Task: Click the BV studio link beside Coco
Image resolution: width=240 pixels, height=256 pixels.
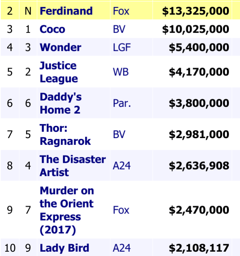Action: click(119, 29)
